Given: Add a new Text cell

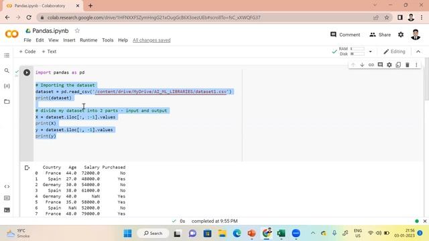Looking at the screenshot, I should pyautogui.click(x=49, y=52).
